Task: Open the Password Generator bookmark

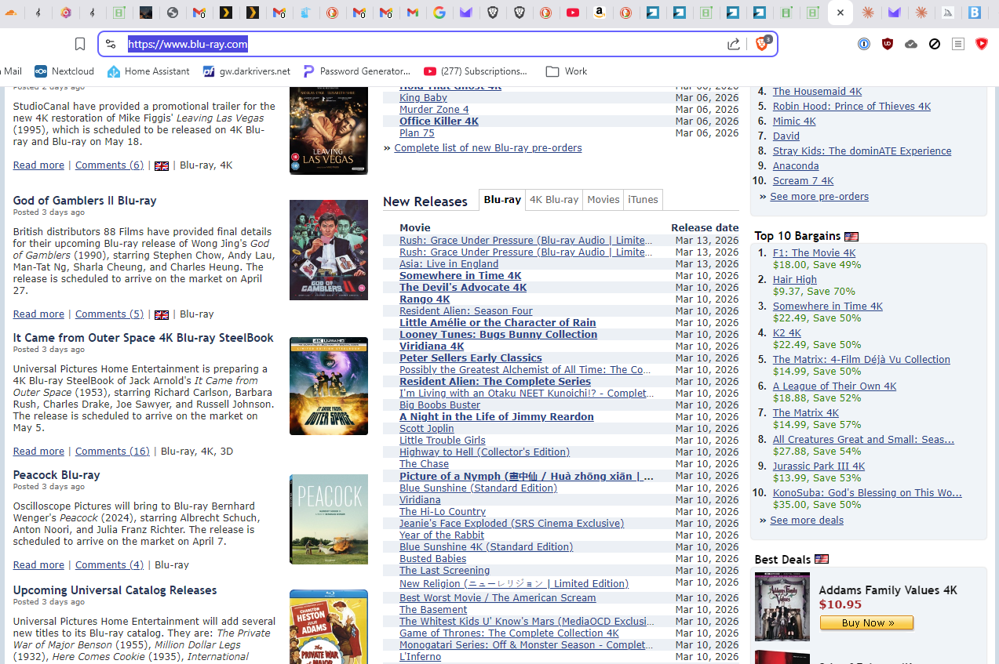Action: pos(357,71)
